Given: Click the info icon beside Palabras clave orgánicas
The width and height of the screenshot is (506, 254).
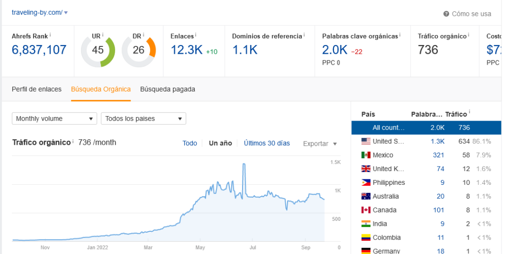Looking at the screenshot, I should coord(400,35).
